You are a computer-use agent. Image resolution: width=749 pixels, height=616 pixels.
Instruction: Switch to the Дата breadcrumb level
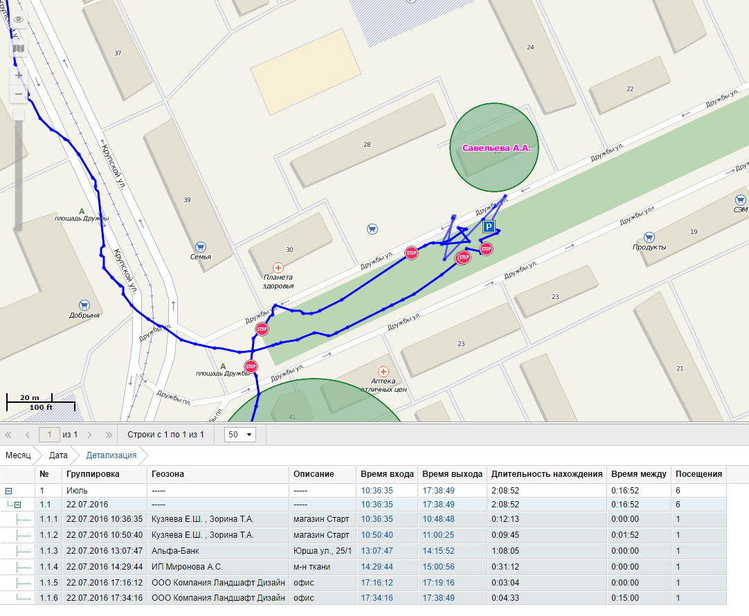click(58, 455)
